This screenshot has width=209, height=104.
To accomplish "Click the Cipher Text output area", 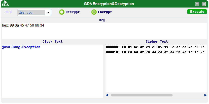I will (x=156, y=68).
